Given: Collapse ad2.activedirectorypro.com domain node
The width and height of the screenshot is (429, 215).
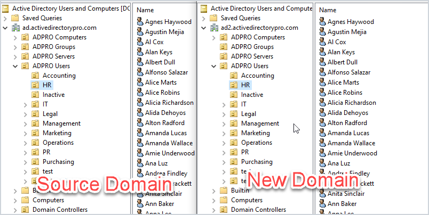Looking at the screenshot, I should pyautogui.click(x=203, y=28).
